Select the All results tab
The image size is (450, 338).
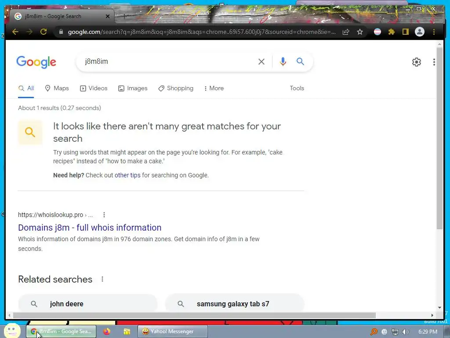click(x=26, y=88)
